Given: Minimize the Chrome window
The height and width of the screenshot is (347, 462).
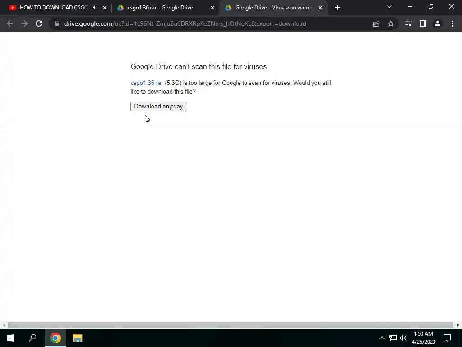Looking at the screenshot, I should (x=410, y=6).
